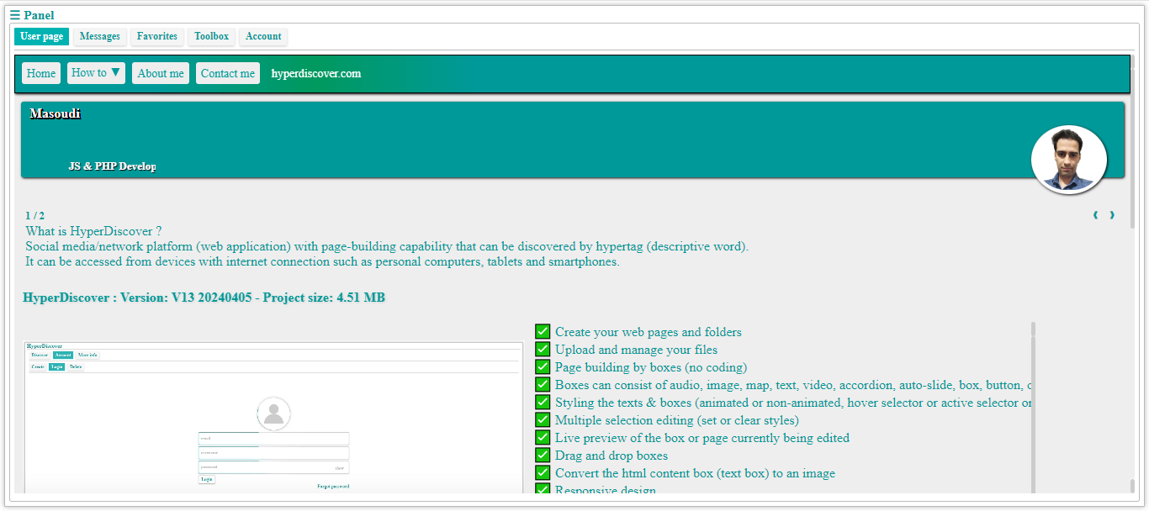Click the Convert the html content box line

(x=696, y=473)
